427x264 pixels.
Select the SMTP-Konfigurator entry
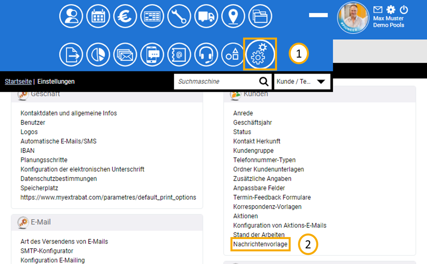point(47,251)
